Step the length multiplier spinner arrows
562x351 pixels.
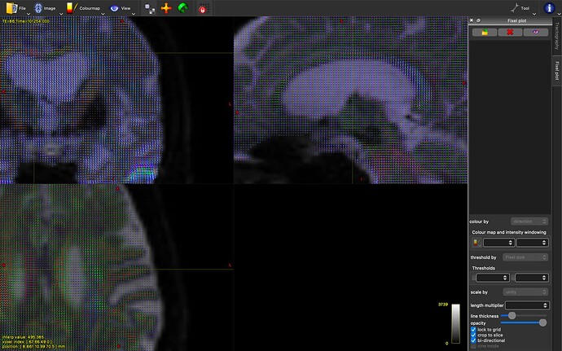click(545, 305)
